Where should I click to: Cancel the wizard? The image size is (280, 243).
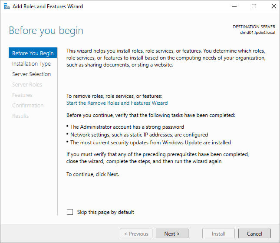coord(254,233)
